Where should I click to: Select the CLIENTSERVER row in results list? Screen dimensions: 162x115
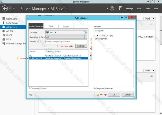58,58
